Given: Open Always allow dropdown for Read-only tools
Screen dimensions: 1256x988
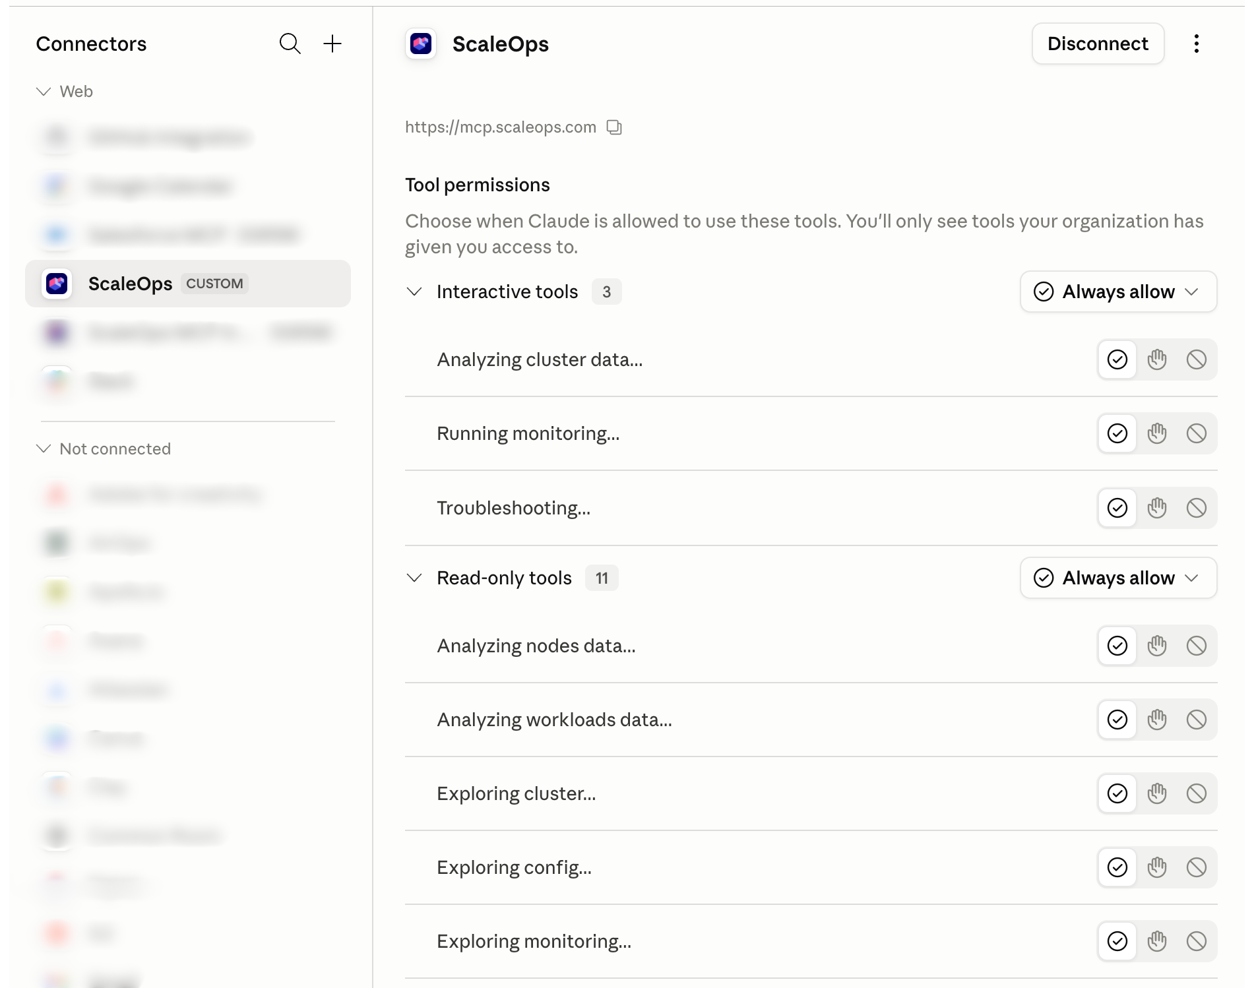Looking at the screenshot, I should (x=1118, y=578).
